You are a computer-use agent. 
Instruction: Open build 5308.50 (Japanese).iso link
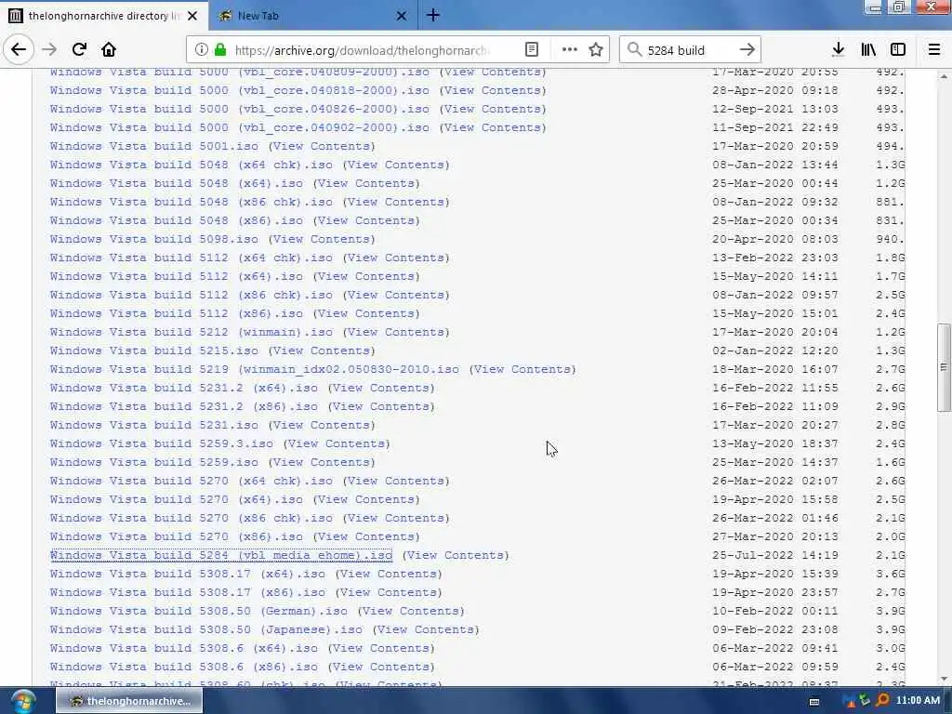click(206, 629)
